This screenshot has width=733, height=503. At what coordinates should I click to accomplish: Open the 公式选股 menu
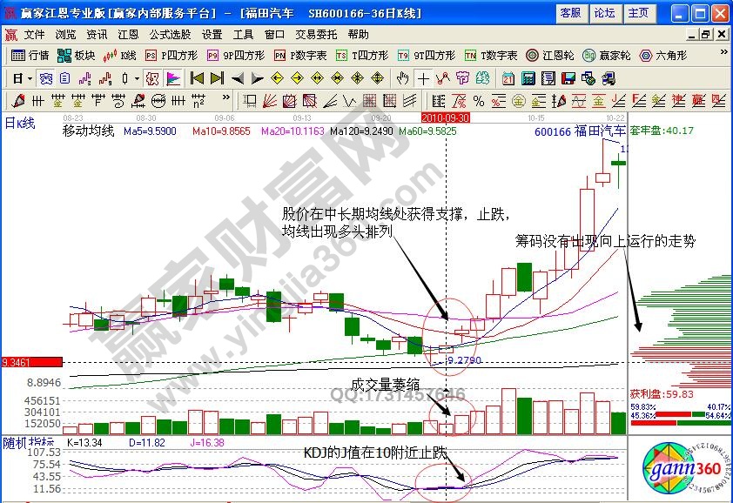[x=170, y=35]
